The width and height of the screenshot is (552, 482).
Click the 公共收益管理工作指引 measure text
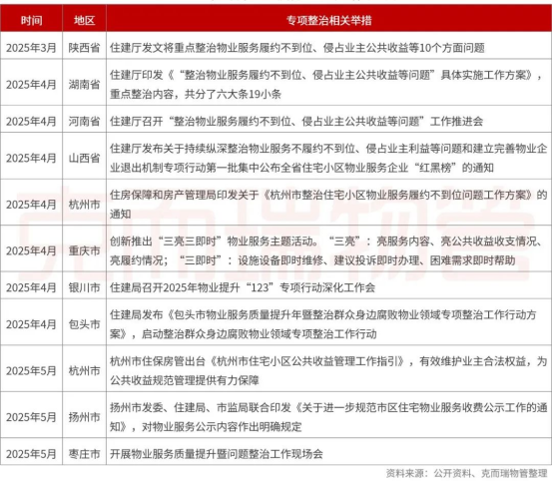pyautogui.click(x=328, y=371)
